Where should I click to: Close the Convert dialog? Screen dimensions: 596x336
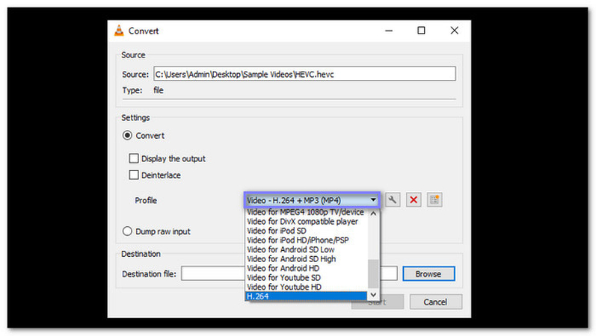click(x=454, y=31)
